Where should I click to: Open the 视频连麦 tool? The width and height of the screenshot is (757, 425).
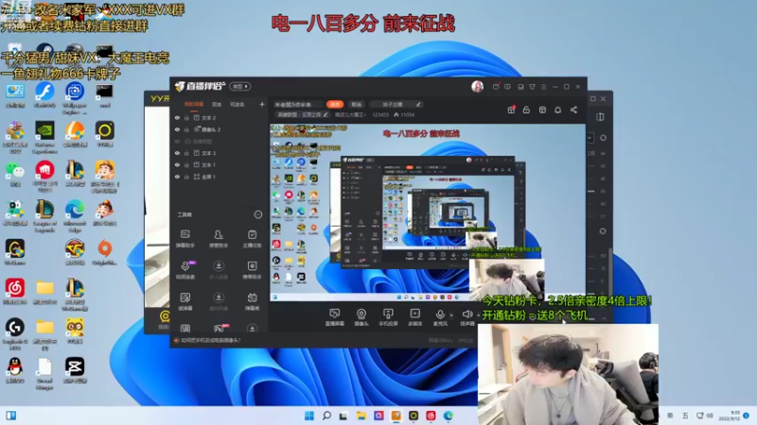(x=185, y=270)
